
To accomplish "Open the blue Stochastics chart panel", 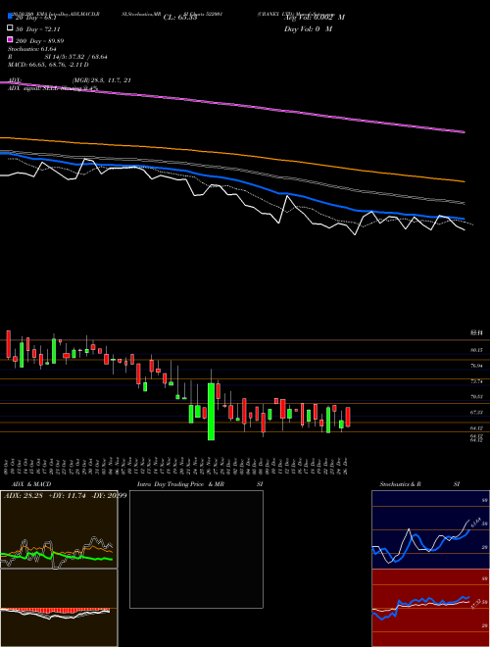I will [430, 529].
